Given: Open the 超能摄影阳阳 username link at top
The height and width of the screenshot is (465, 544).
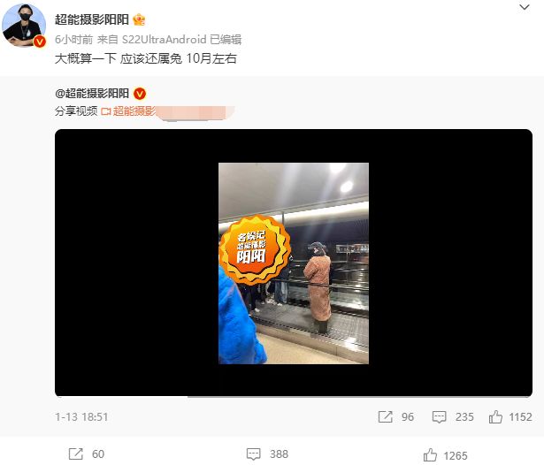Looking at the screenshot, I should (x=92, y=19).
